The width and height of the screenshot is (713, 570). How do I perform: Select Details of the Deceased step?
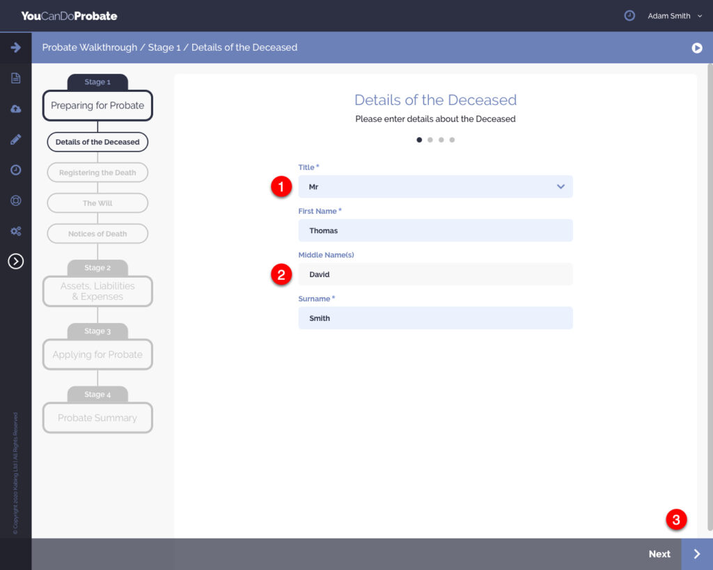(97, 142)
